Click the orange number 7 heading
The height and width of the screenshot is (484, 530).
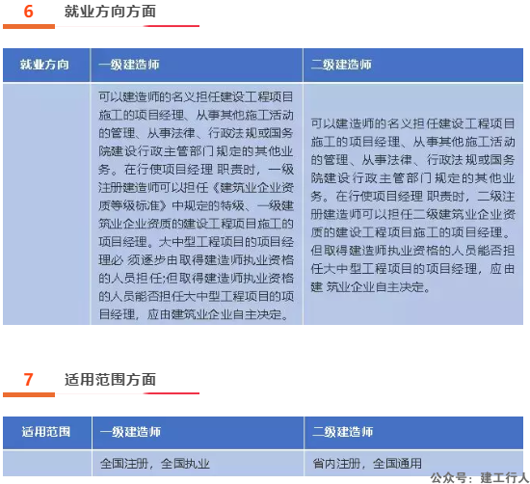click(28, 380)
